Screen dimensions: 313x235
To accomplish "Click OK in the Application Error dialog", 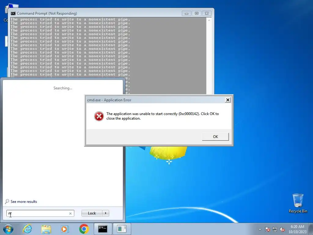I will tap(215, 137).
